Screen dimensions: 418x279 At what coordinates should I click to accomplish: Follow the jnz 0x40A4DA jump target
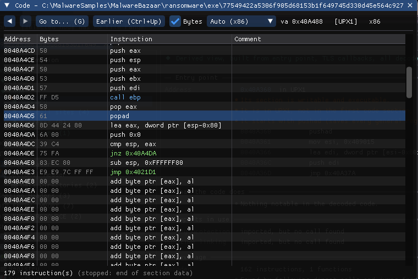(x=133, y=153)
